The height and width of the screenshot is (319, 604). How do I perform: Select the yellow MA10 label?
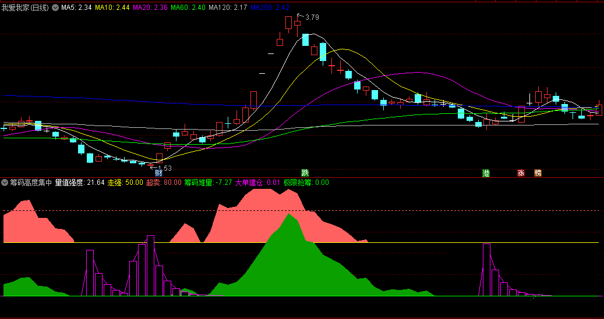(112, 8)
